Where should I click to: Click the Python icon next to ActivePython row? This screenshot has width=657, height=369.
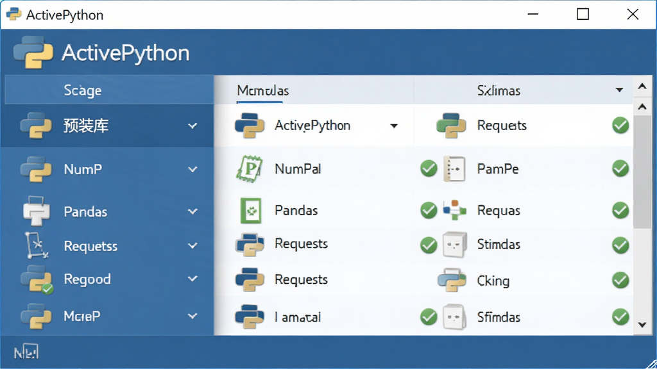[250, 126]
